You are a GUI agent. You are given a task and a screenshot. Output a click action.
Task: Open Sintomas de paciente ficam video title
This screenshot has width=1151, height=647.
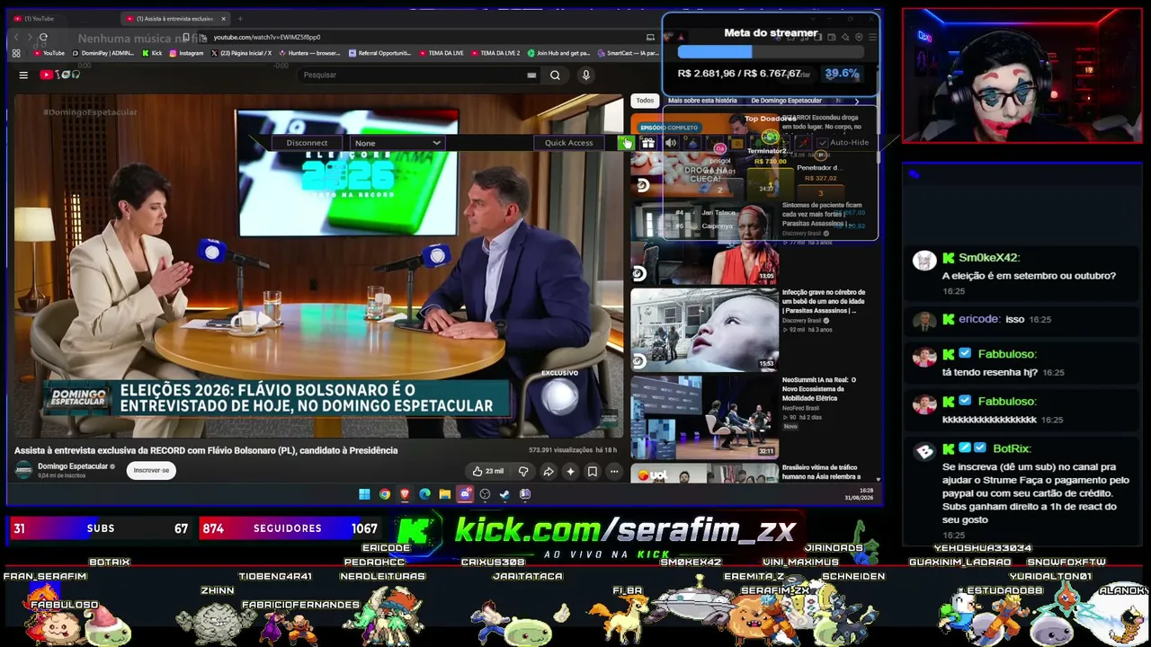[822, 214]
